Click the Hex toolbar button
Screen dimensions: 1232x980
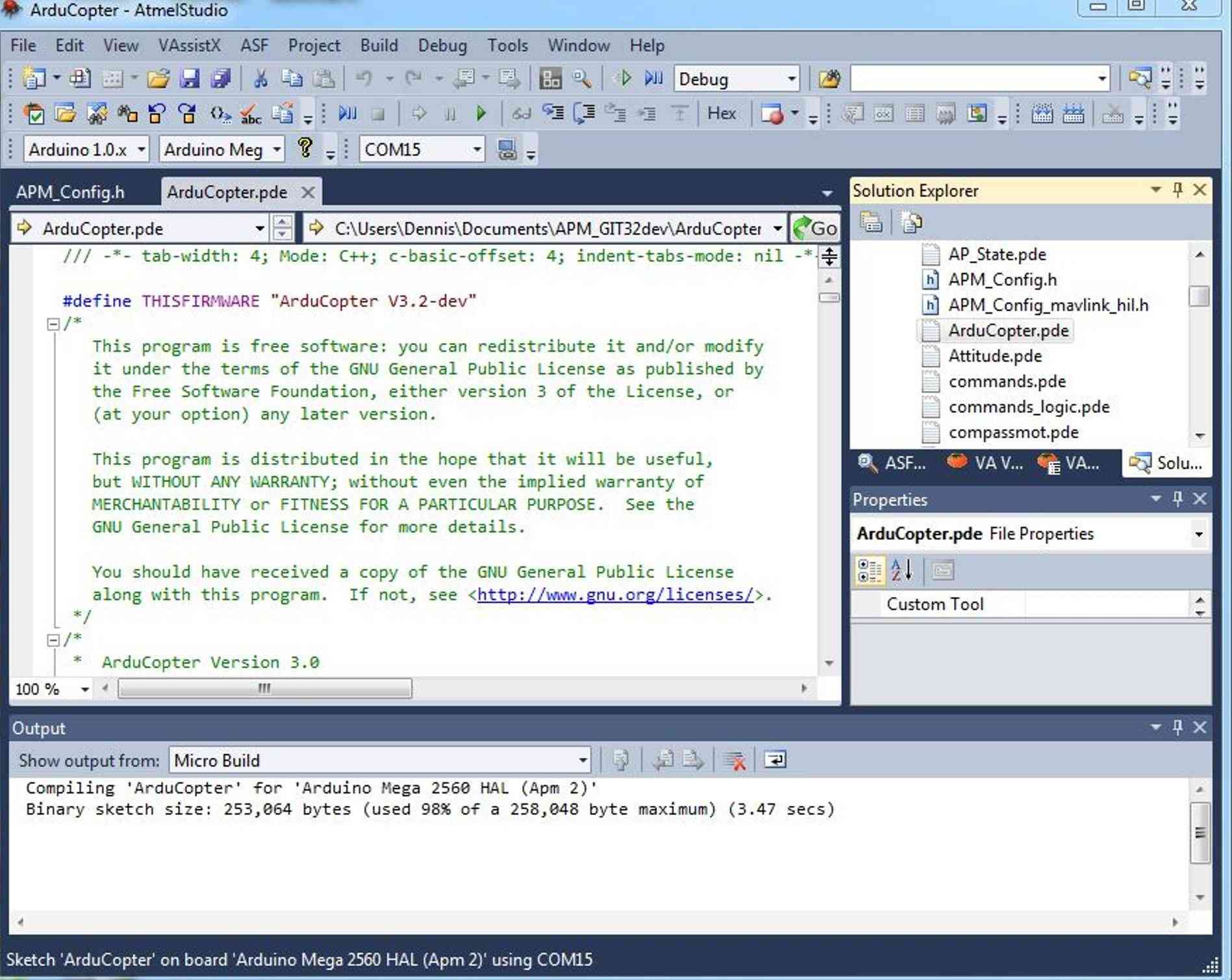coord(722,113)
